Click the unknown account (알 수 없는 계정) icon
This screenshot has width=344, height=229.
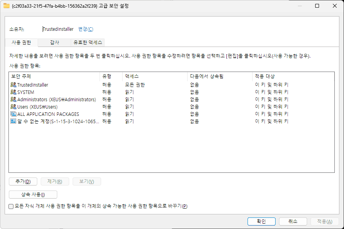[x=13, y=121]
